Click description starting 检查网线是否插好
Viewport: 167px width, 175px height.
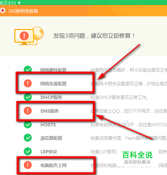tap(129, 70)
